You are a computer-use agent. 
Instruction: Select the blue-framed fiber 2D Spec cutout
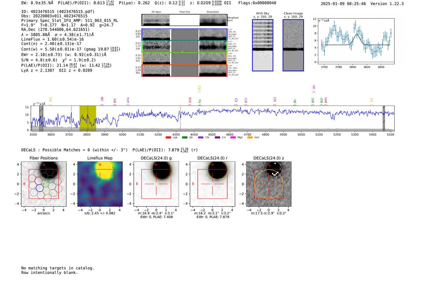[156, 35]
